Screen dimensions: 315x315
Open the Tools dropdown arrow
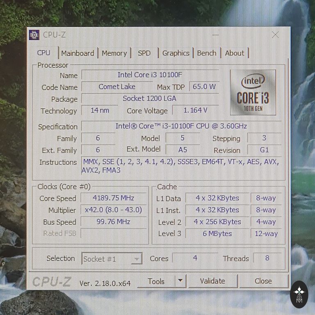pos(180,281)
